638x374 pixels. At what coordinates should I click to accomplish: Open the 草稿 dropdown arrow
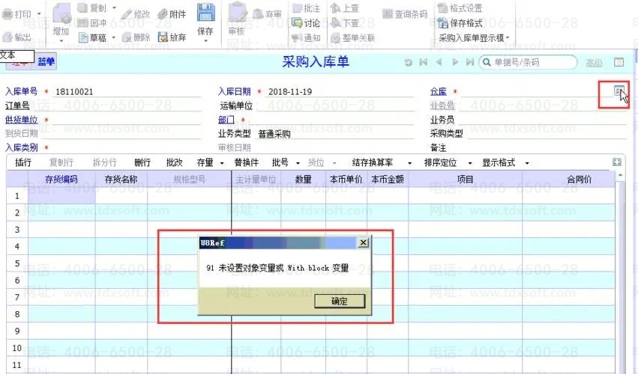(113, 37)
